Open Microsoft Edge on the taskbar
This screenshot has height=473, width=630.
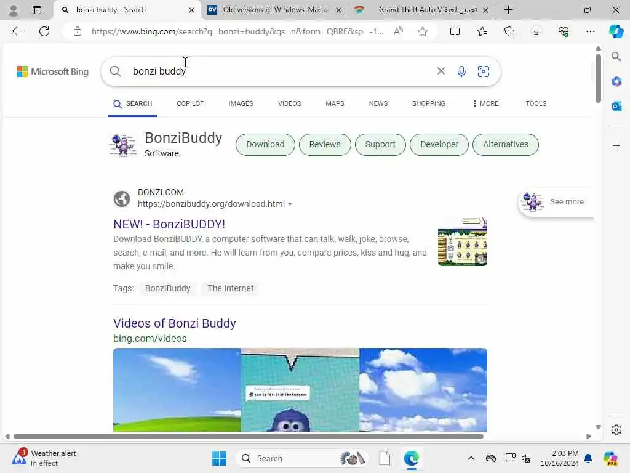[x=411, y=458]
